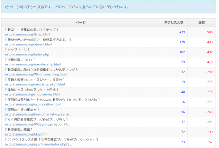
Task: Click the ページ column header
Action: tap(81, 22)
